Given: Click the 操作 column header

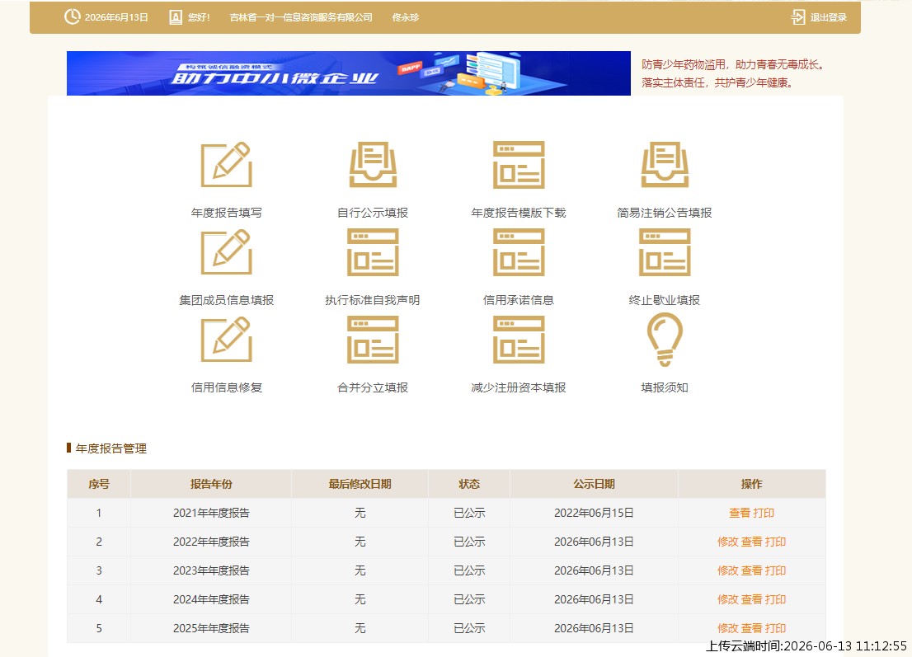Looking at the screenshot, I should (x=751, y=484).
